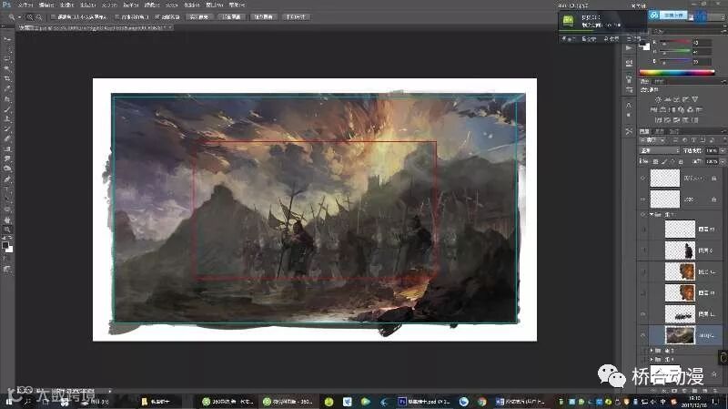Select the Quick Selection tool
Viewport: 728px width, 409px height.
pyautogui.click(x=7, y=69)
